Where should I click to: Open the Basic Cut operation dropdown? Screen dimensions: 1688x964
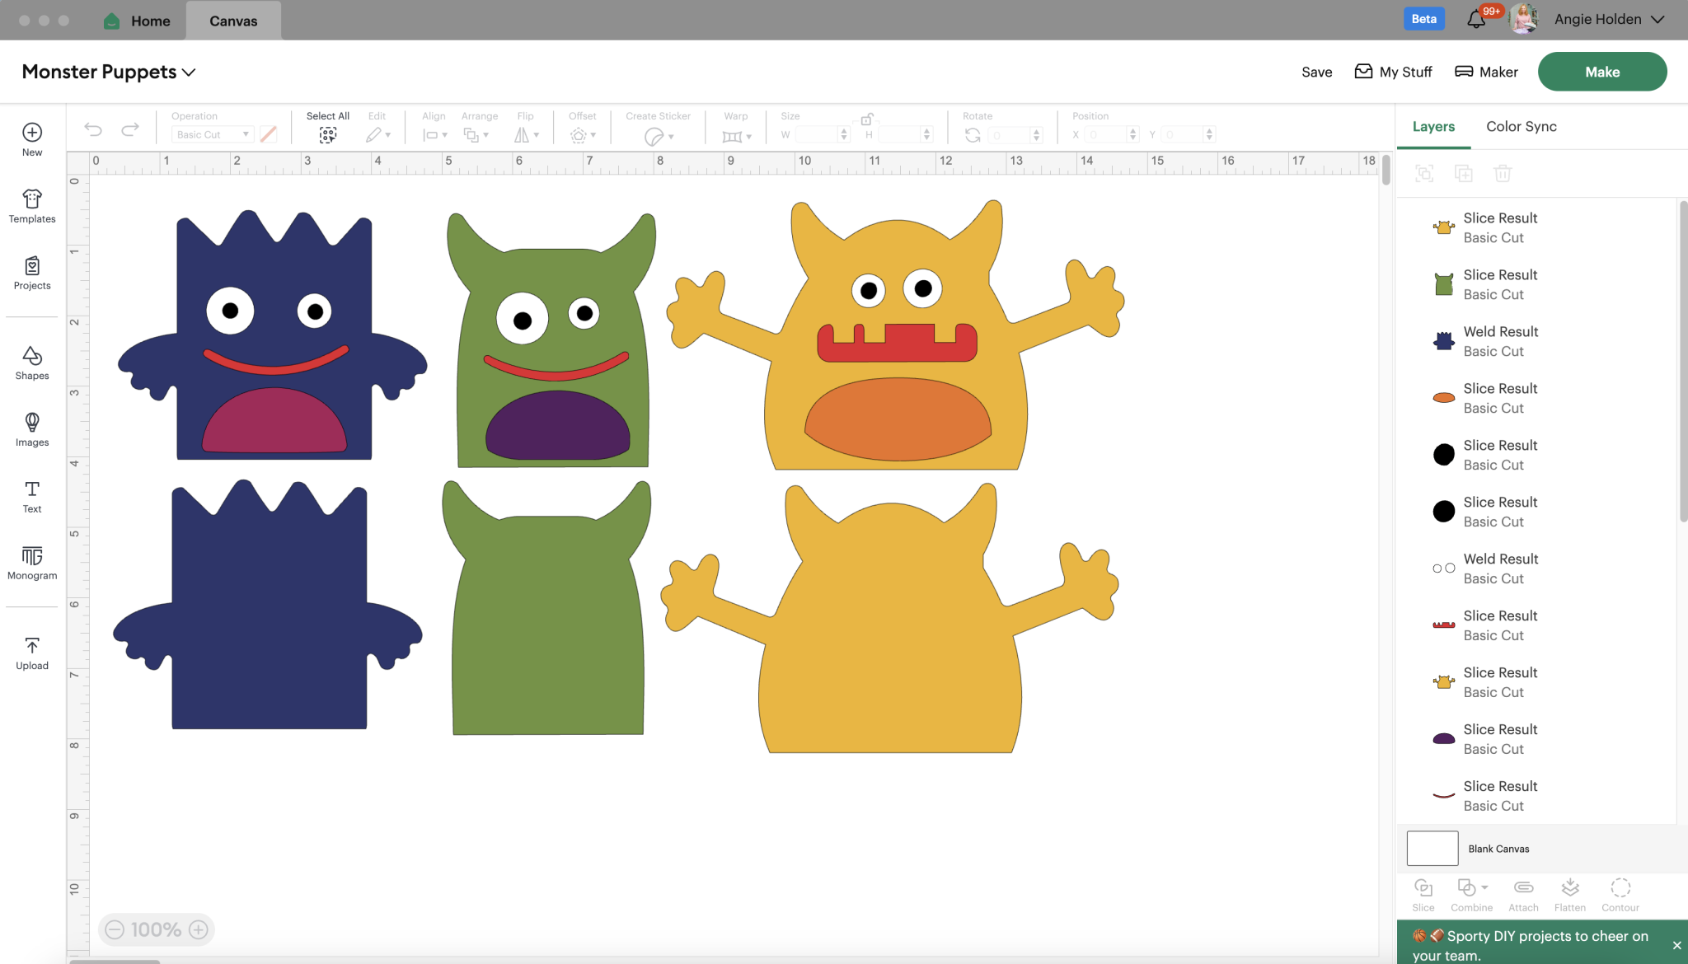click(211, 133)
